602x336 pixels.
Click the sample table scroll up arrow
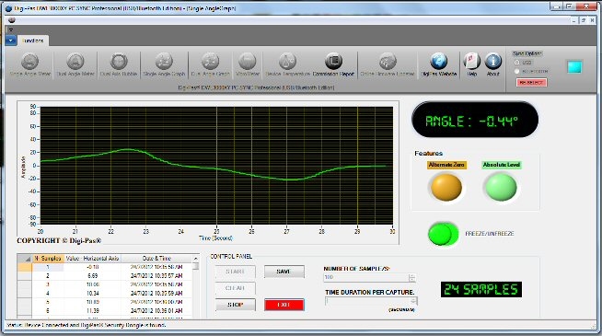pos(195,259)
